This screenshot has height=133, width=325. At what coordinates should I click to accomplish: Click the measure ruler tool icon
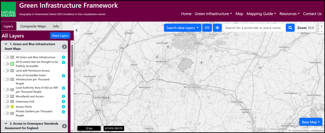point(207,28)
